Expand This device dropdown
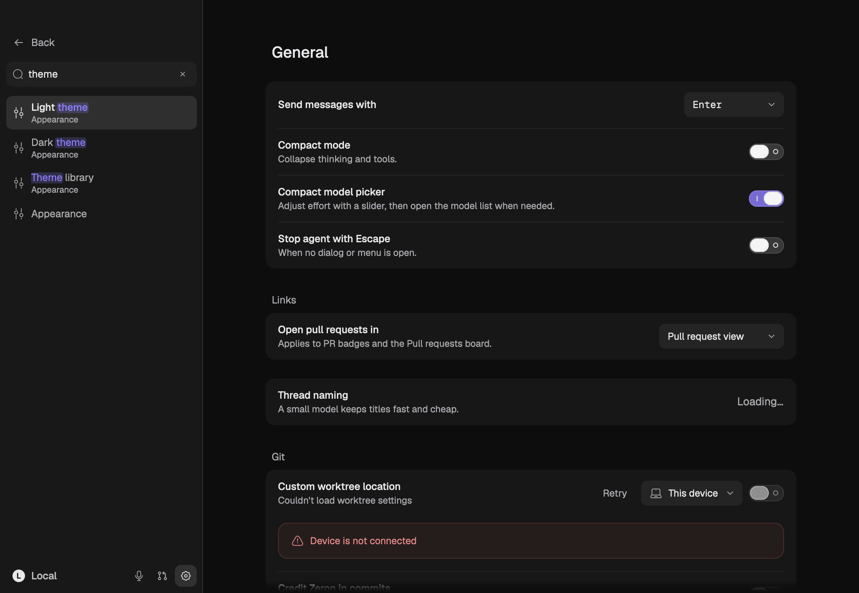 [692, 493]
